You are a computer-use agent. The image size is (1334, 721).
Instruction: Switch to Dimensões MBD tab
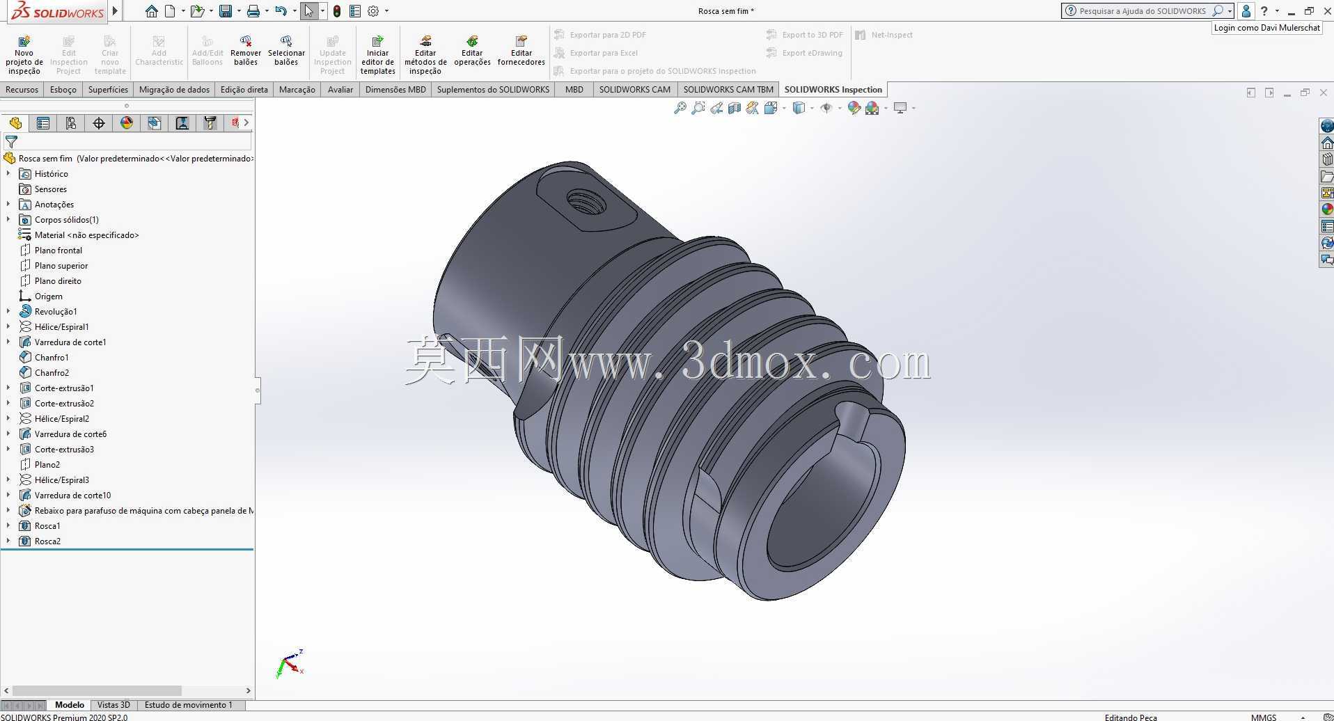click(395, 89)
